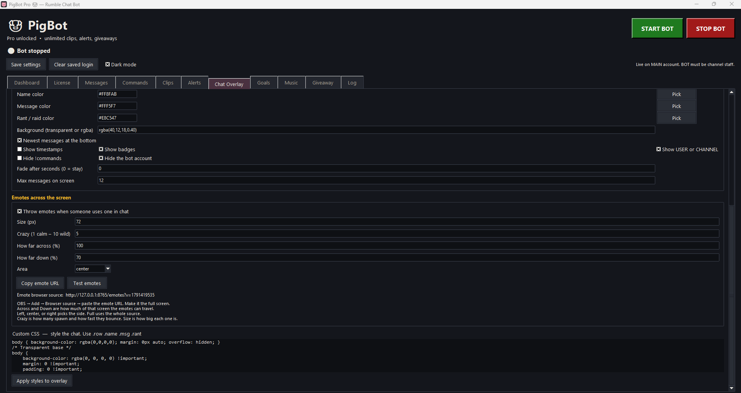Click the PigBot pig logo icon

[15, 26]
